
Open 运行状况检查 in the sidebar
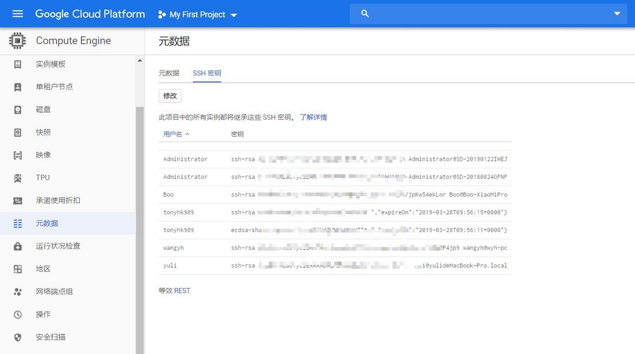pyautogui.click(x=58, y=246)
